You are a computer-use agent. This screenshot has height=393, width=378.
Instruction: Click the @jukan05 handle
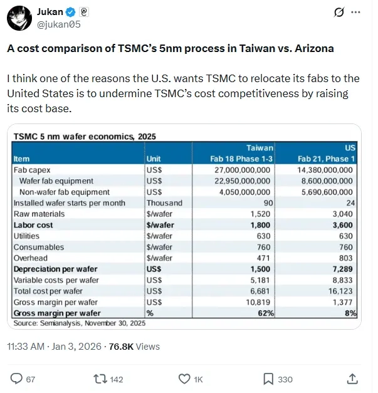coord(58,24)
